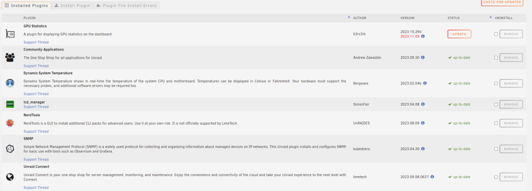Click the NerdTools plugin icon

click(x=10, y=123)
